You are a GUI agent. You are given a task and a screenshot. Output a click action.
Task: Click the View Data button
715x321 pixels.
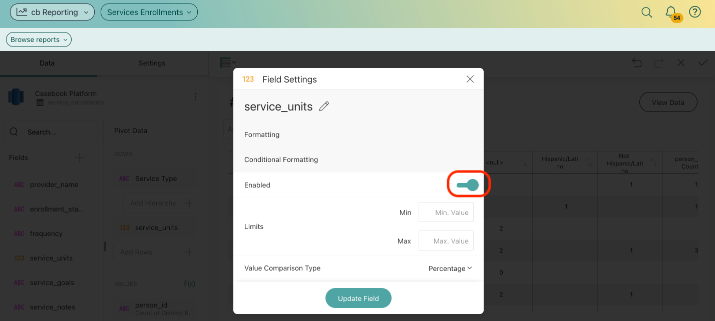tap(668, 102)
